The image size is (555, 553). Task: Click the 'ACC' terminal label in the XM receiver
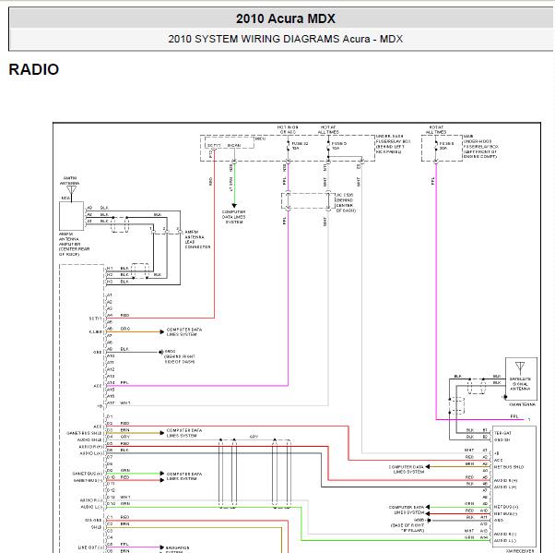coord(499,460)
